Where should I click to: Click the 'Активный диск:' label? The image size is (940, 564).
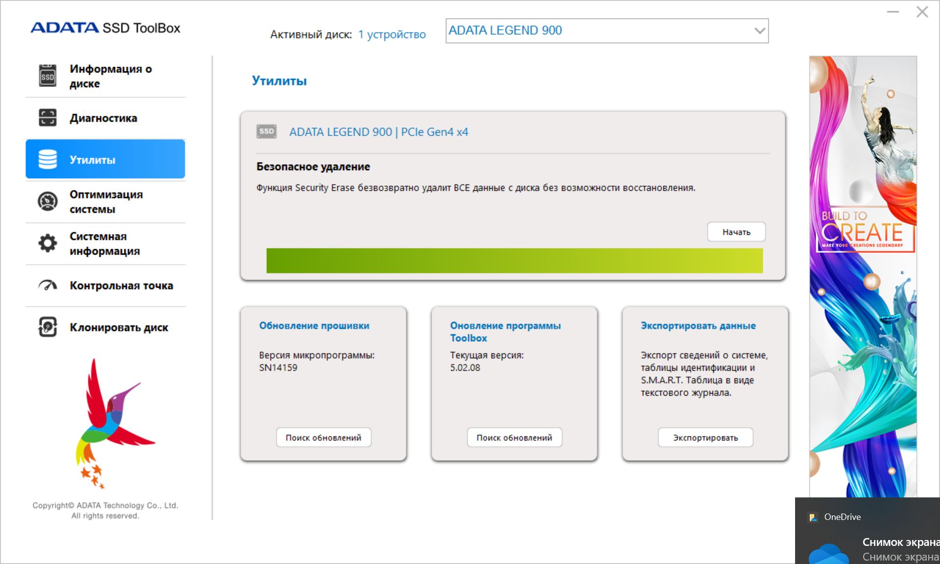pyautogui.click(x=311, y=34)
